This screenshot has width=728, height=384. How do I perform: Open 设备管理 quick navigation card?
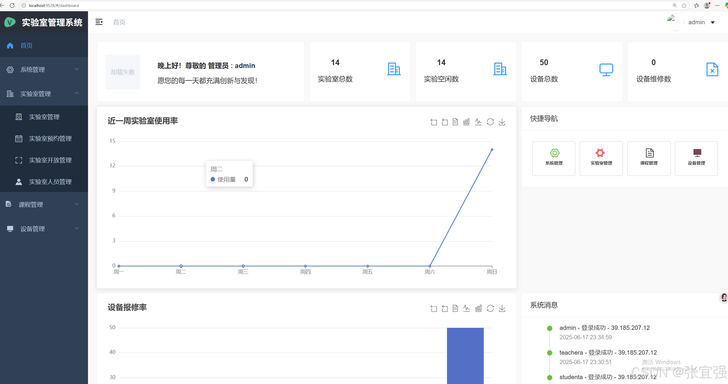[x=696, y=158]
